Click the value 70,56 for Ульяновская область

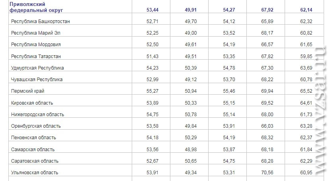click(267, 173)
